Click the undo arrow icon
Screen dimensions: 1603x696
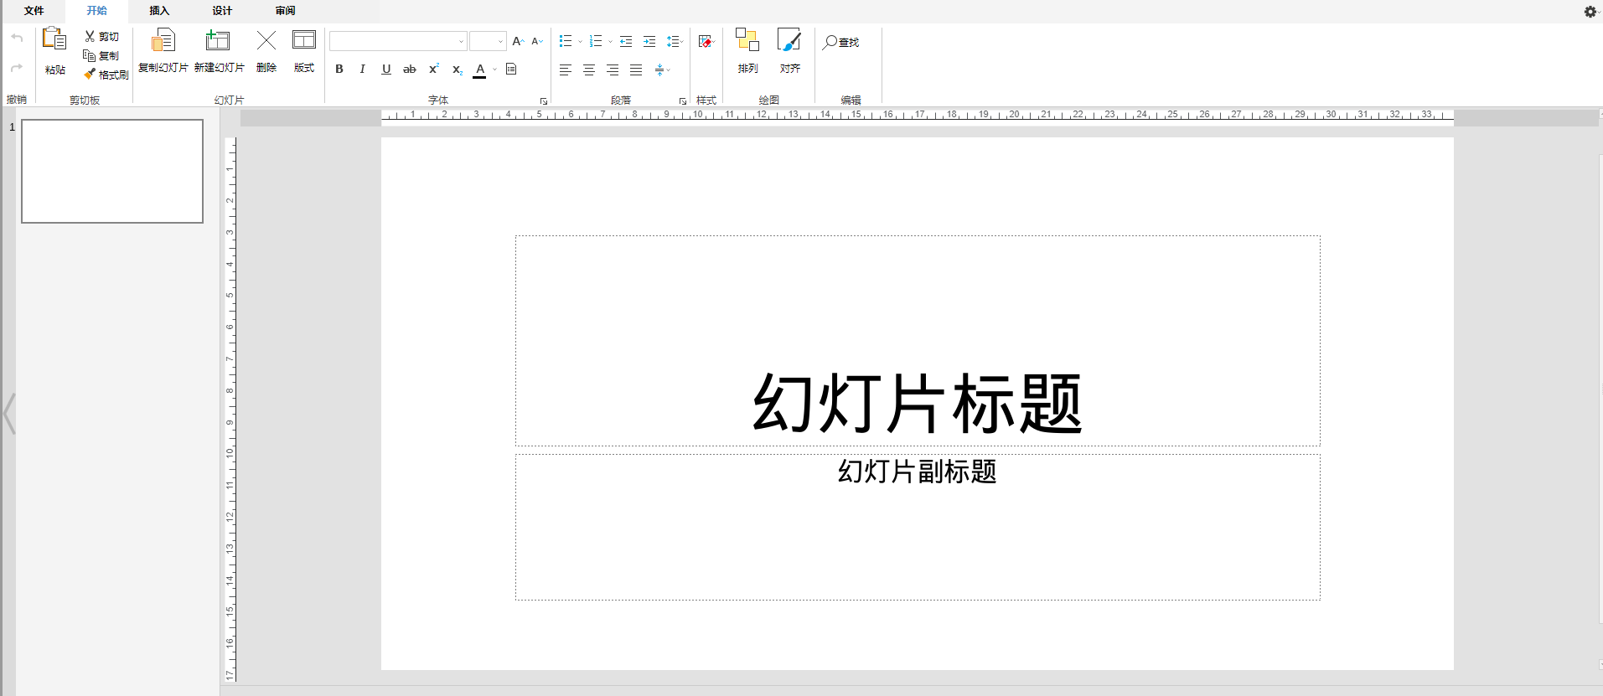tap(17, 38)
